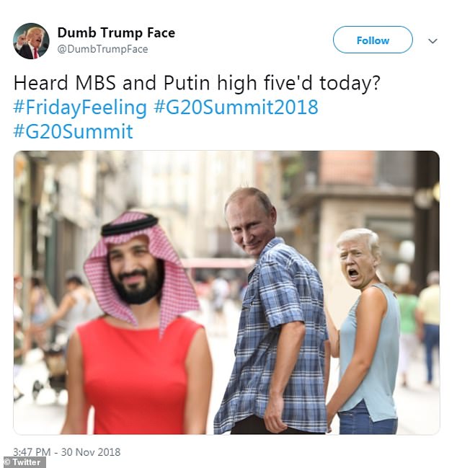Open the #FridayFeeling hashtag
The width and height of the screenshot is (457, 468).
[x=80, y=107]
